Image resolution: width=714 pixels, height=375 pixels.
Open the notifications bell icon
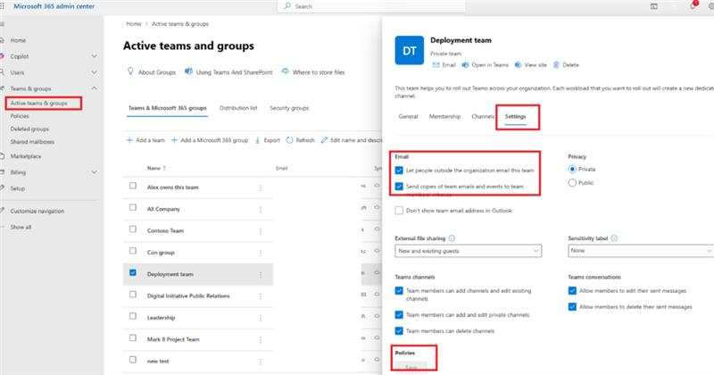click(693, 6)
